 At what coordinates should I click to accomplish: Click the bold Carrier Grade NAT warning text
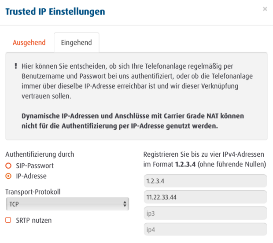(132, 121)
